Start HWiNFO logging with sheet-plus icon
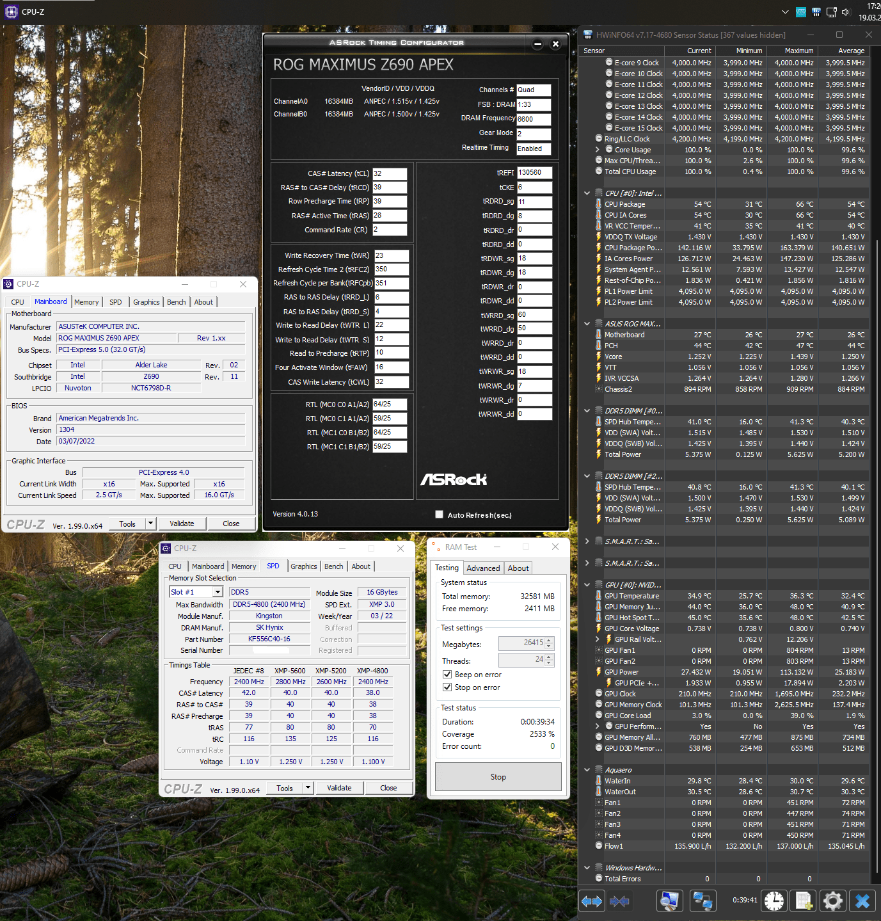881x921 pixels. pyautogui.click(x=804, y=901)
